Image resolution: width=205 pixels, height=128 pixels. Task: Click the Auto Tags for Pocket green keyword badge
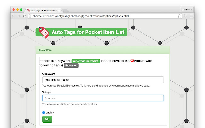click(86, 61)
